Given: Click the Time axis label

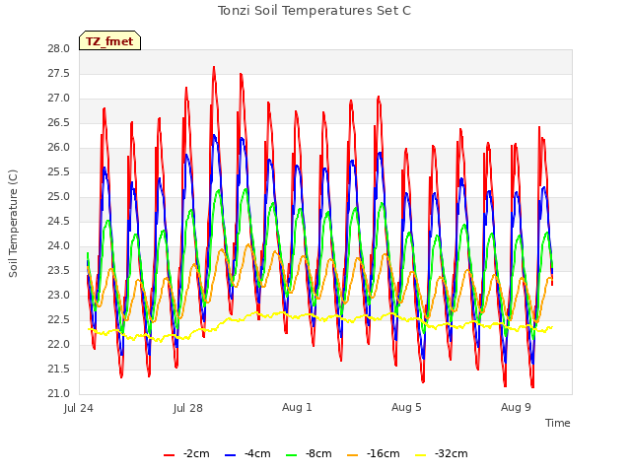Looking at the screenshot, I should pos(558,423).
